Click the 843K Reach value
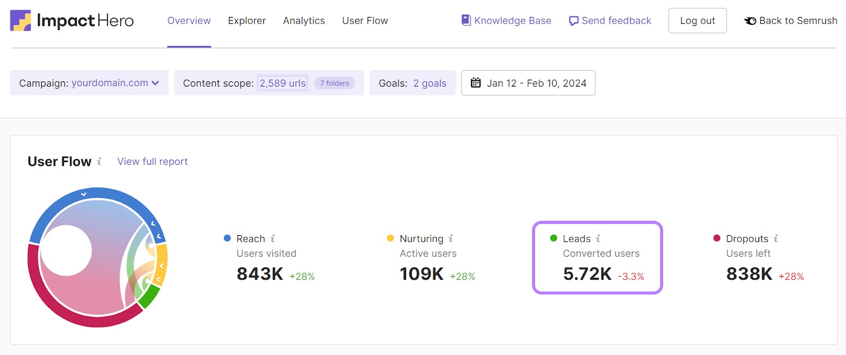The image size is (846, 355). [260, 274]
